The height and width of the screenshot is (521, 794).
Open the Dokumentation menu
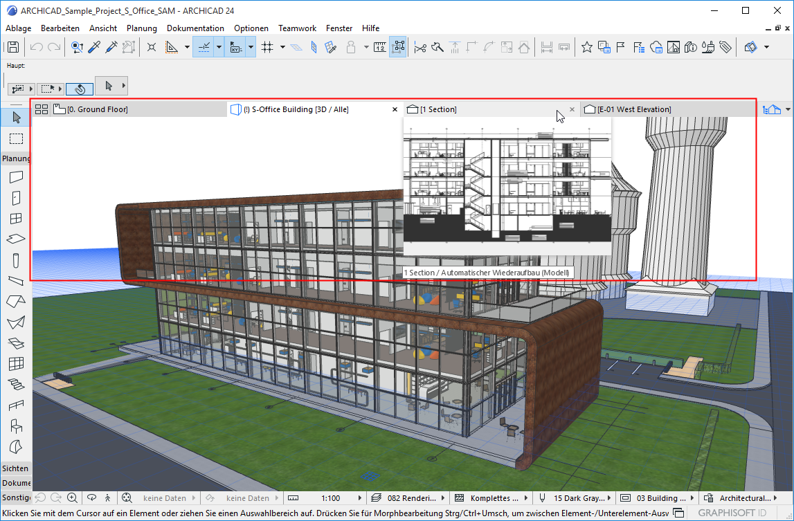tap(195, 28)
